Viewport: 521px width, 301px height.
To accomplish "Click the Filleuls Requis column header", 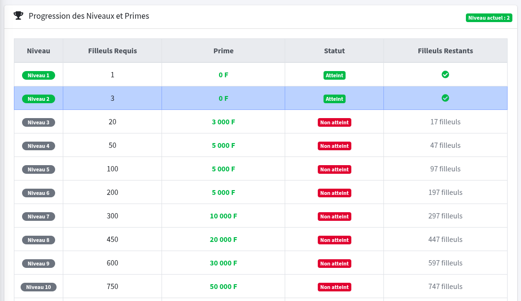I will [x=113, y=51].
